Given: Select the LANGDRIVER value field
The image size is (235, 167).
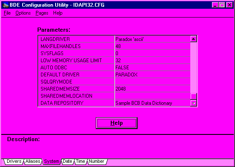Looking at the screenshot, I should pos(153,39).
